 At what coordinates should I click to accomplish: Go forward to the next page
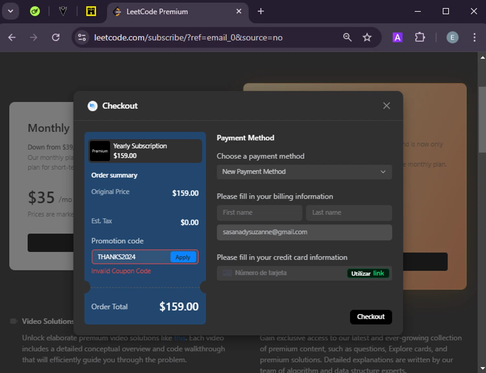[x=33, y=38]
